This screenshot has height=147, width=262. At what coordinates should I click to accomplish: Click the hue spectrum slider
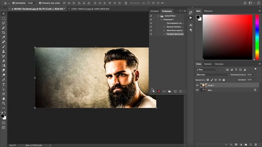(x=257, y=37)
